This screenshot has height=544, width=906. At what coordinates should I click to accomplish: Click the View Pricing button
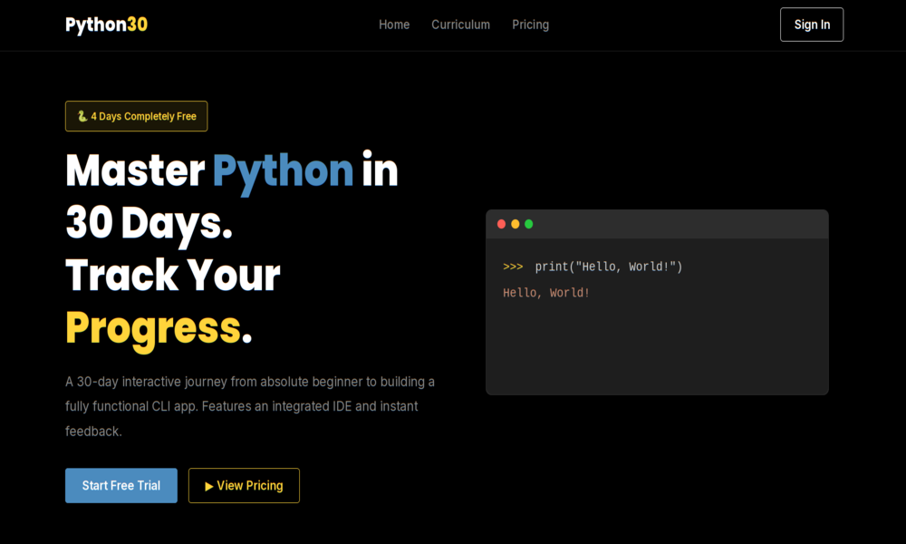click(244, 486)
